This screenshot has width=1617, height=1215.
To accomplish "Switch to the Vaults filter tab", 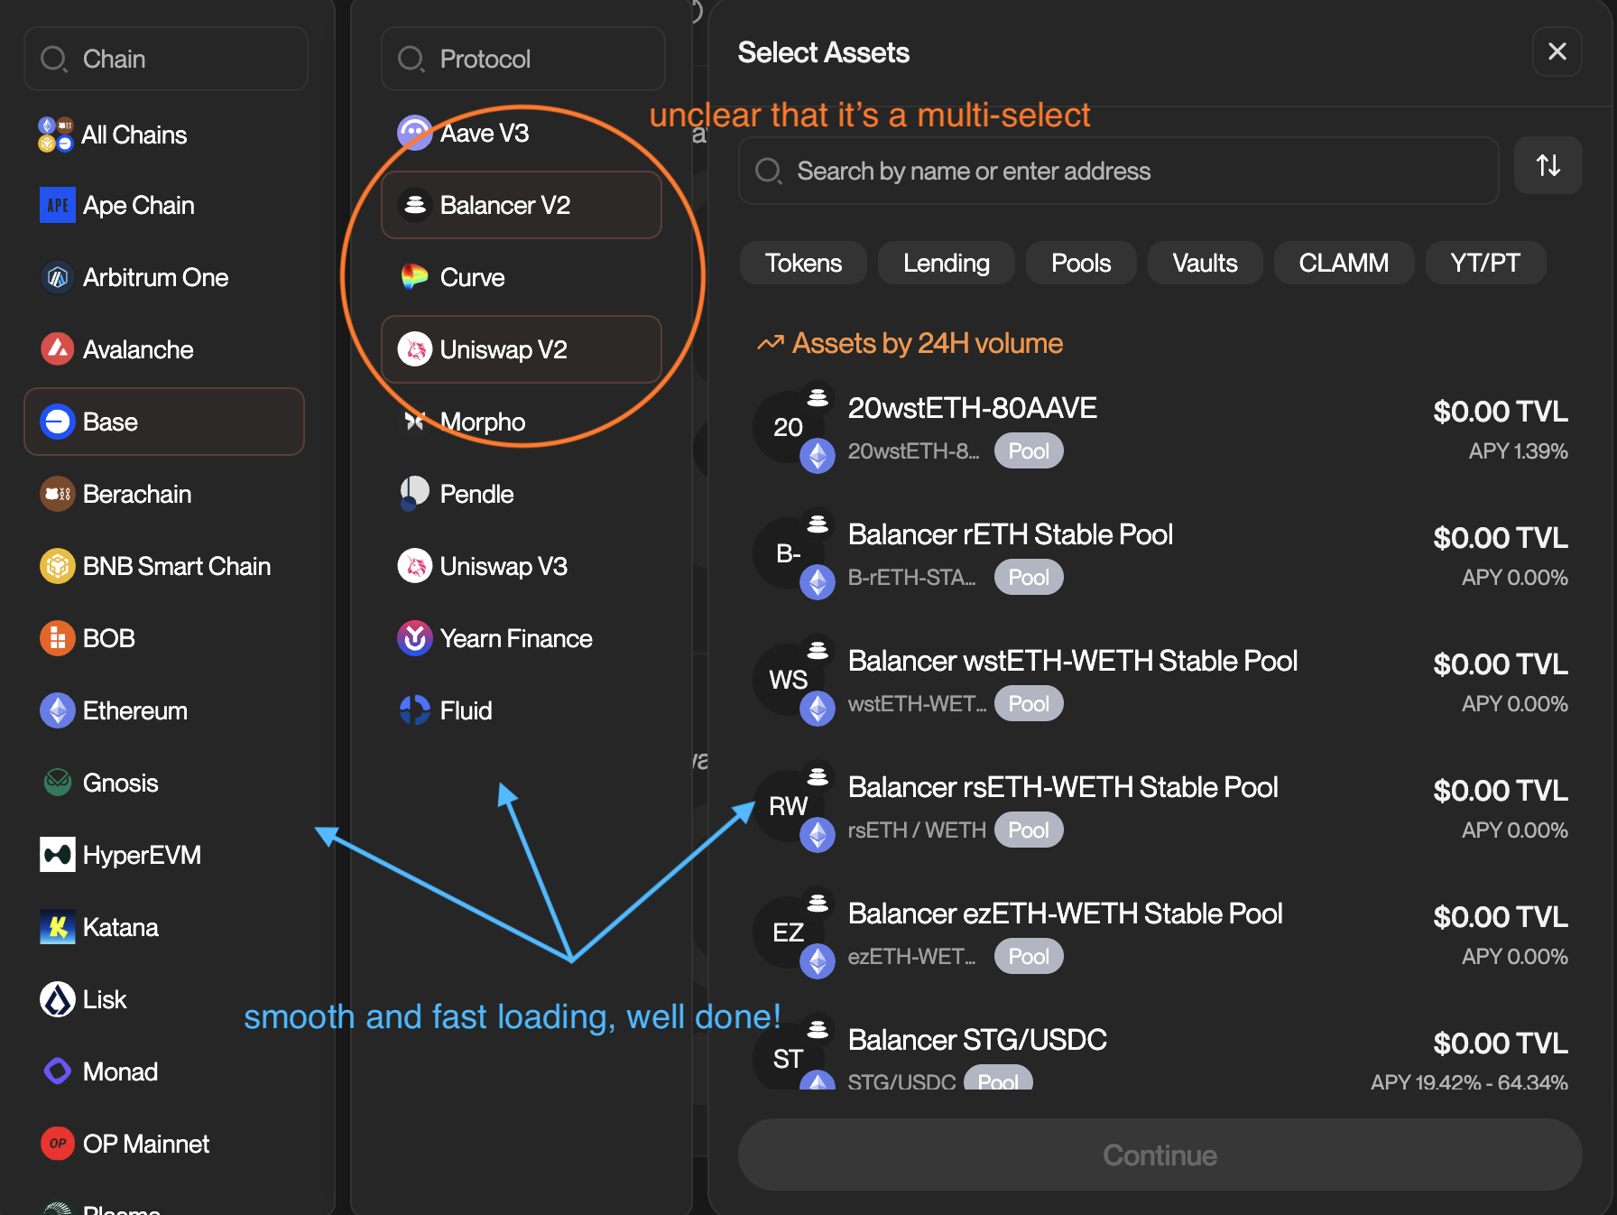I will [x=1204, y=263].
